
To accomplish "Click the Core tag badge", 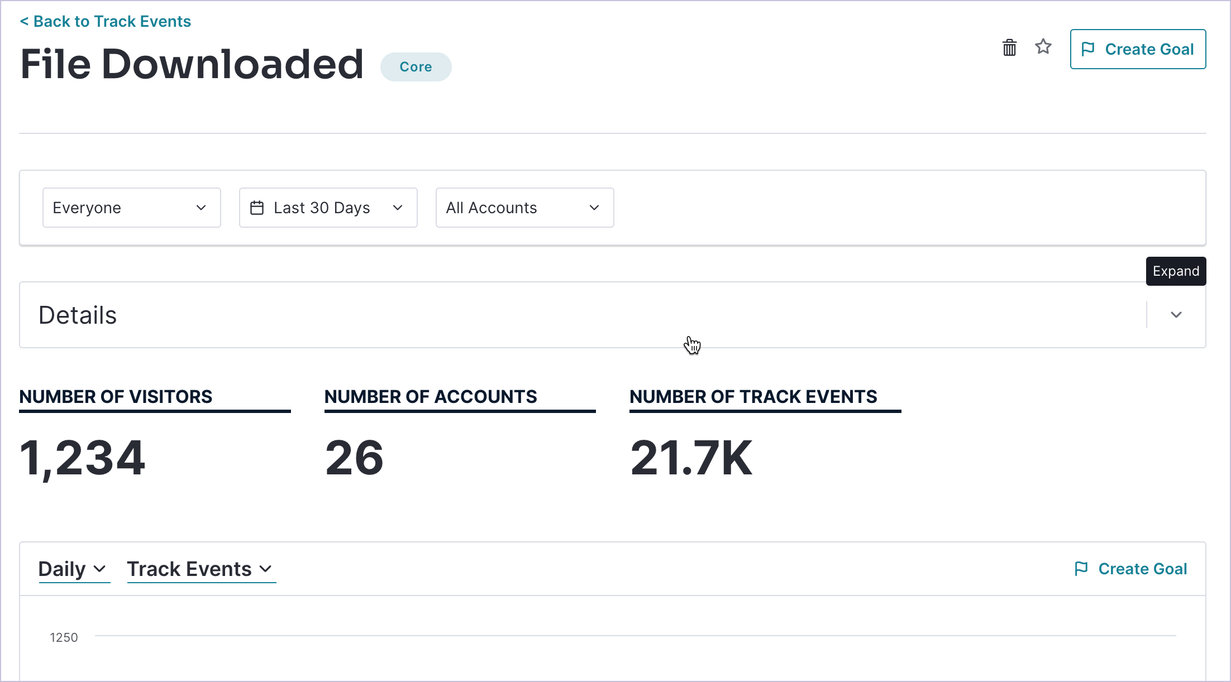I will (416, 67).
